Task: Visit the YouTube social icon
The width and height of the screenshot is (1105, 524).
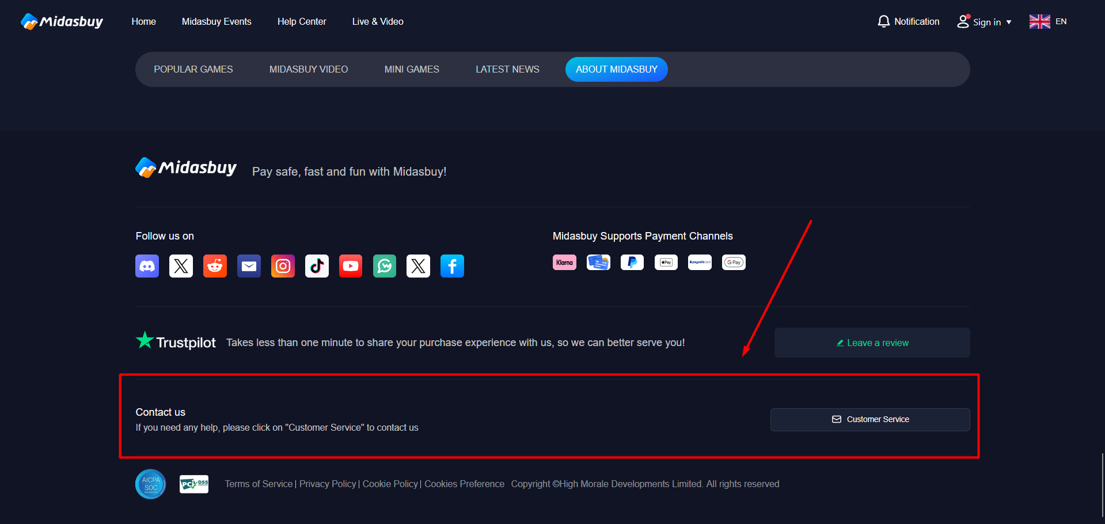Action: (x=351, y=266)
